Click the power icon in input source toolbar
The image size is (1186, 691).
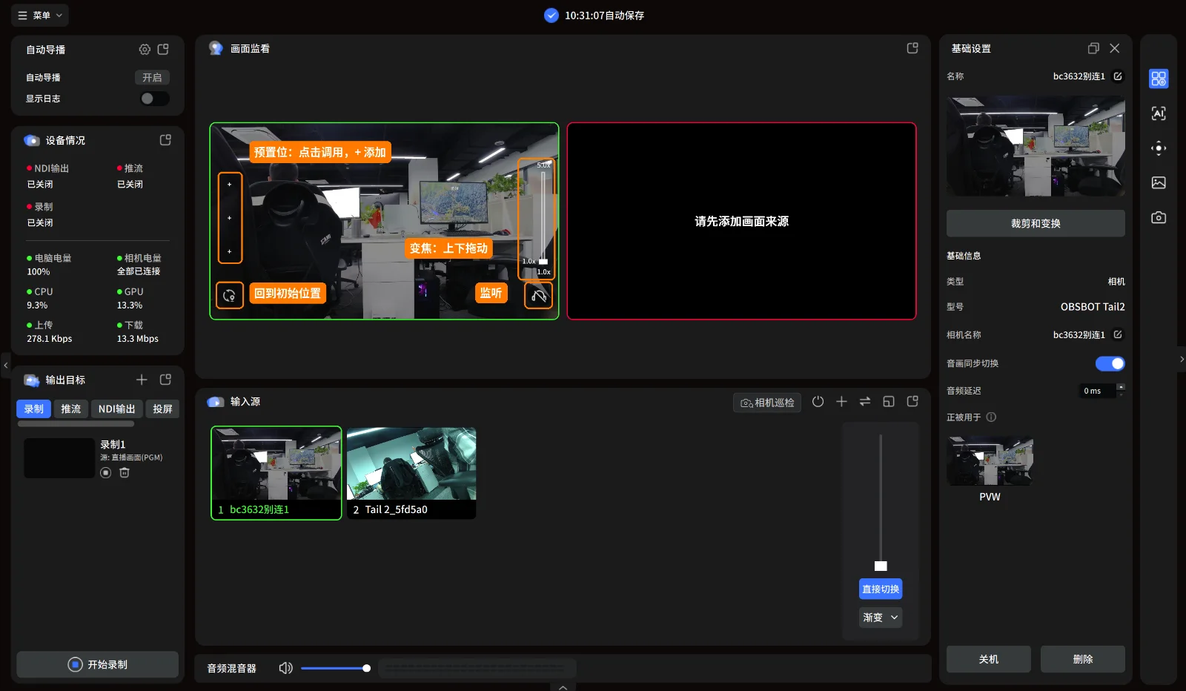[x=818, y=402]
